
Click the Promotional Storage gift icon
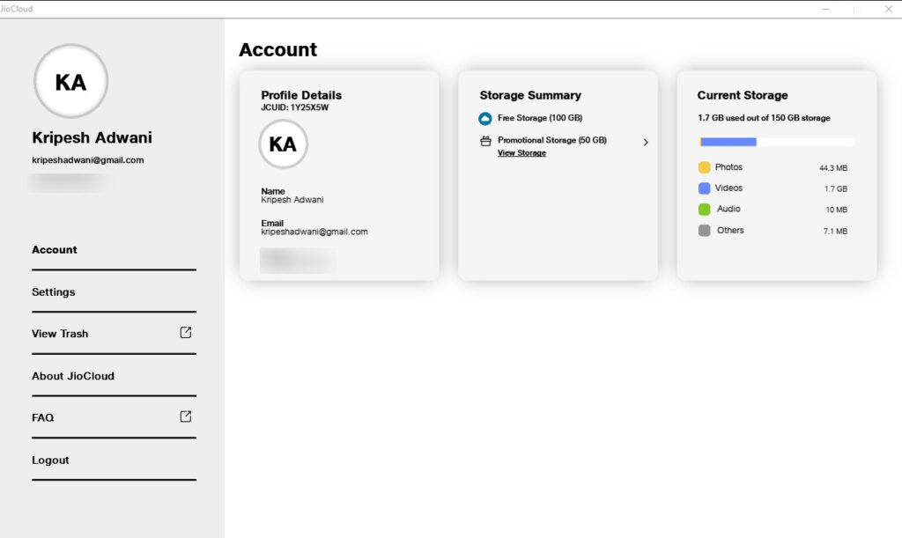pyautogui.click(x=485, y=140)
